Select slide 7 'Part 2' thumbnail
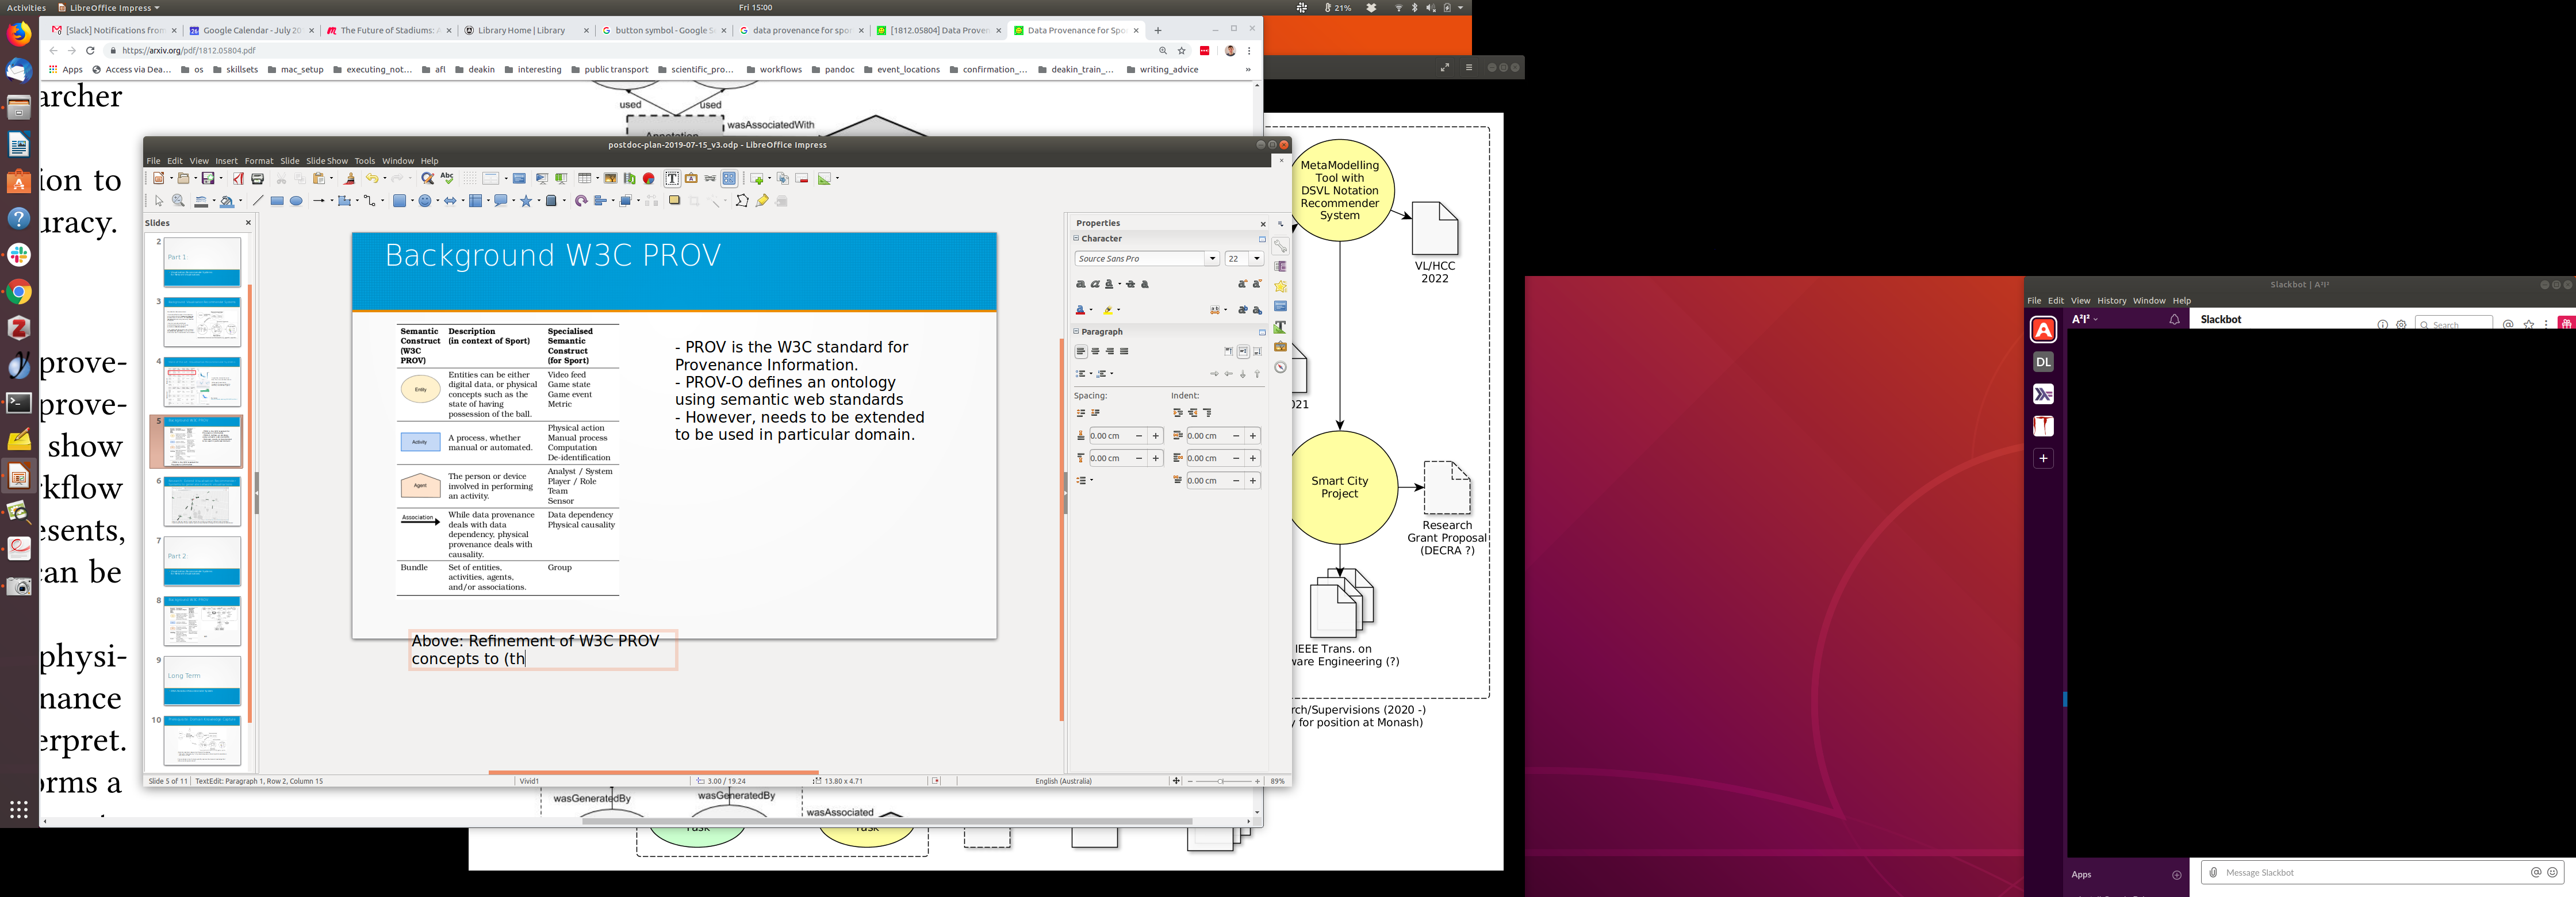The image size is (2576, 897). (202, 560)
